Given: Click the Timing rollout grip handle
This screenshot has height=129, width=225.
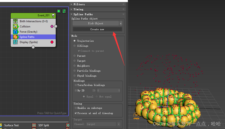Looking at the screenshot, I should [x=123, y=9].
